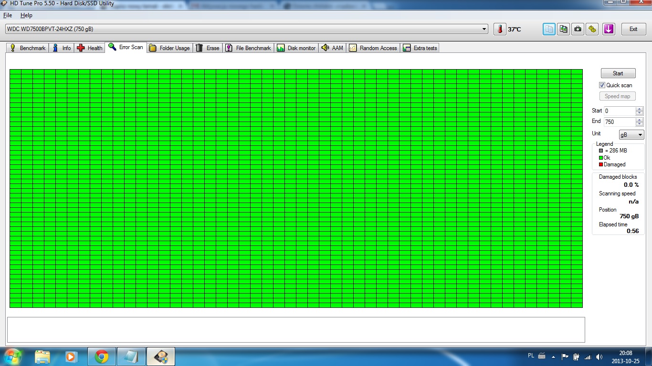Decrease the End value spinner

pos(640,124)
